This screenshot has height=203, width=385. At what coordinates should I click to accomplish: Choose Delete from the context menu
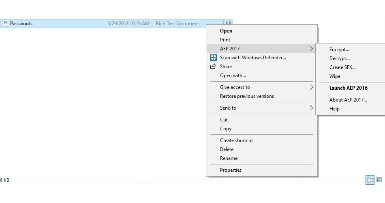(262, 149)
